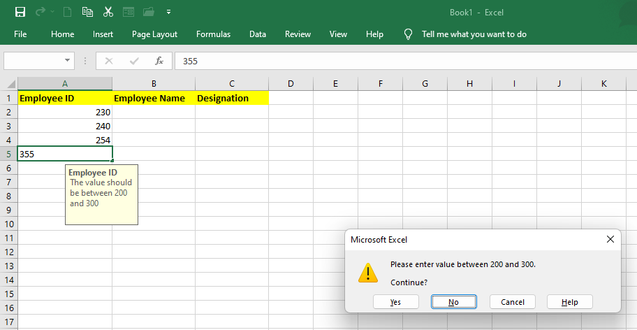The width and height of the screenshot is (637, 330).
Task: Close the Microsoft Excel warning dialog
Action: [x=610, y=239]
